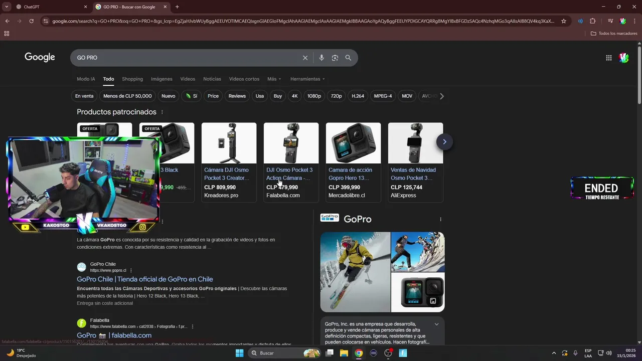This screenshot has width=642, height=361.
Task: Show more filter chips with arrow
Action: coord(442,96)
